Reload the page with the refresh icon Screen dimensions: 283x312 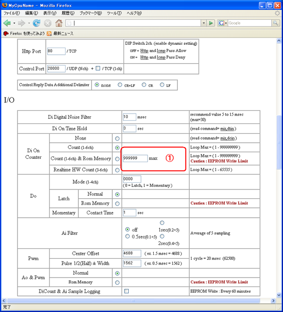(x=36, y=23)
